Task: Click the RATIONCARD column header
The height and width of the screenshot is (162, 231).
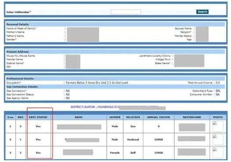Action: 192,117
